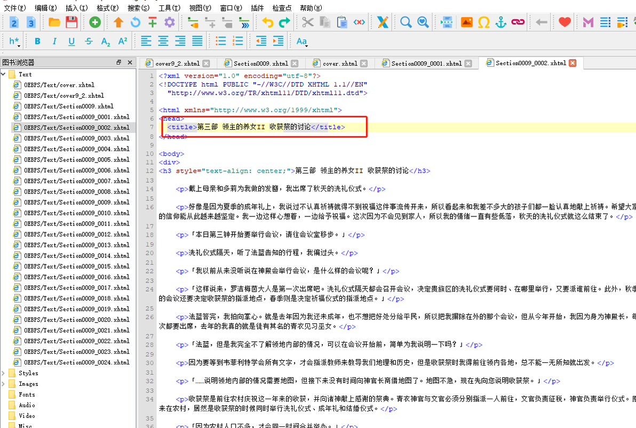Open the 文件(F) menu
Viewport: 636px width, 428px height.
[x=15, y=7]
